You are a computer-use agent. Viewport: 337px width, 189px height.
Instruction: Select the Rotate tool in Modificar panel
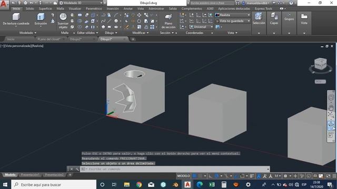139,21
